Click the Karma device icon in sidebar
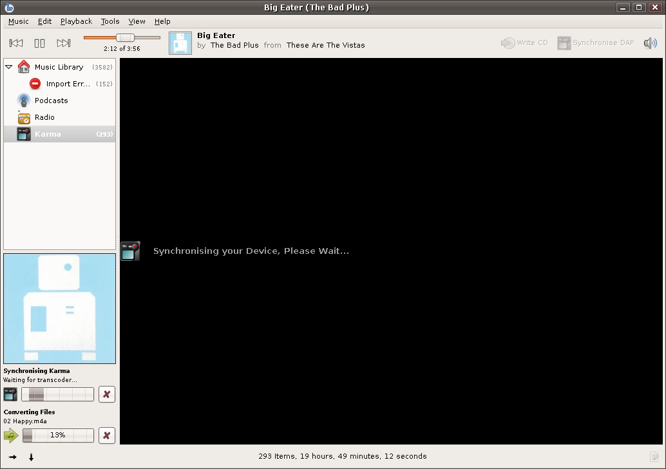 [x=24, y=134]
